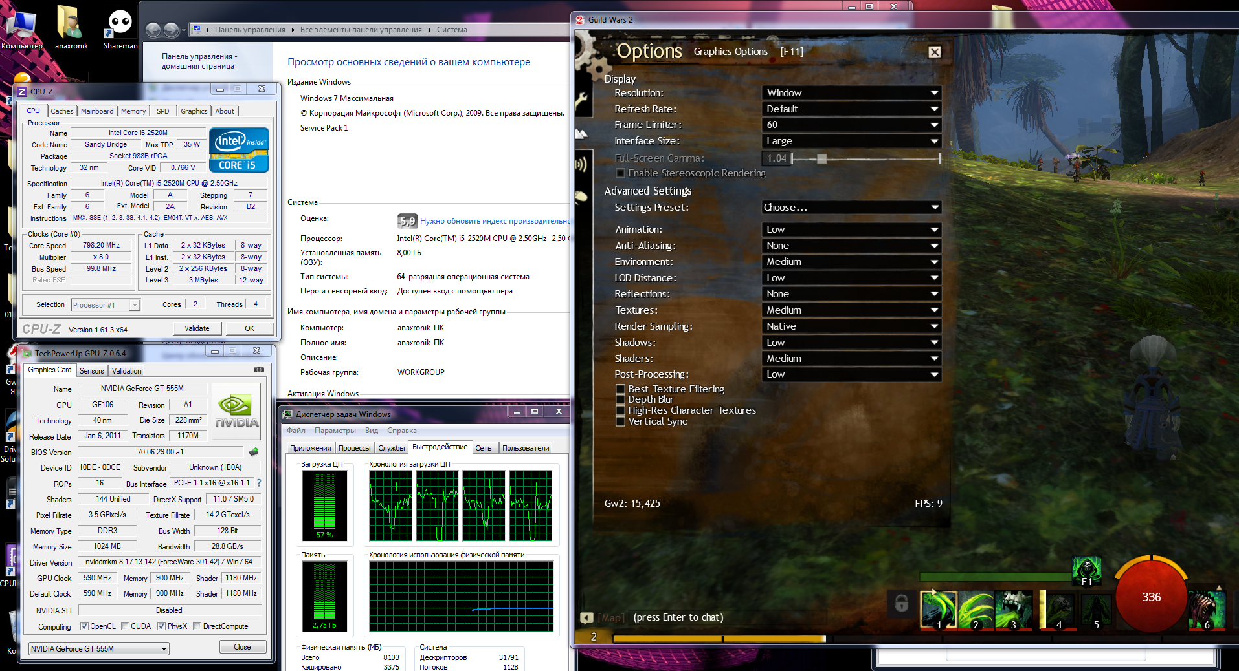Switch to Memory tab in CPU-Z
The image size is (1239, 671).
coord(133,111)
